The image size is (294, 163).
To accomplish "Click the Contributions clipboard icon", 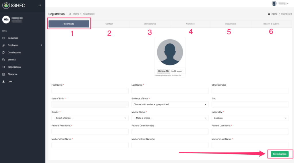I will [x=3, y=53].
